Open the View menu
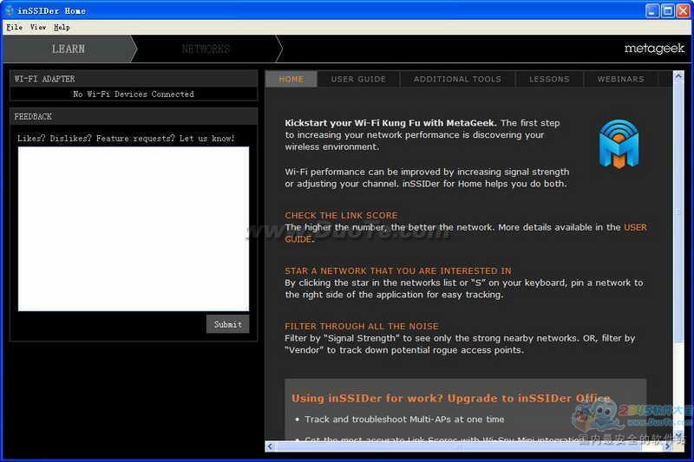The width and height of the screenshot is (694, 462). pos(38,28)
